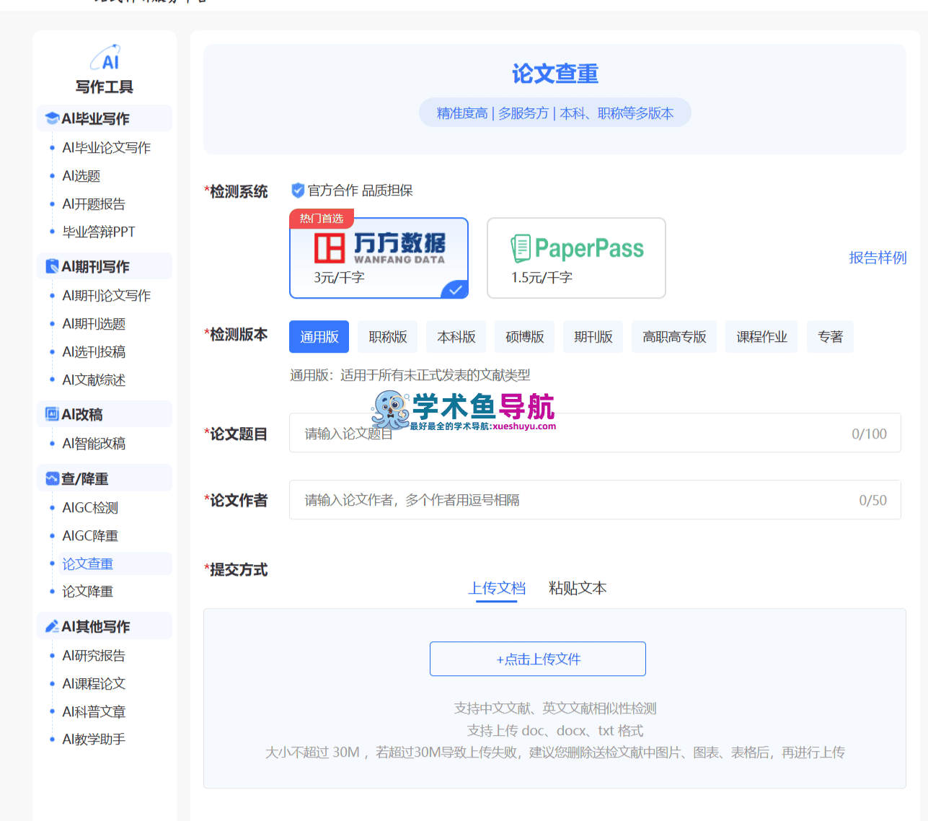This screenshot has width=928, height=821.
Task: Choose the 本科版 detection version
Action: pos(456,337)
